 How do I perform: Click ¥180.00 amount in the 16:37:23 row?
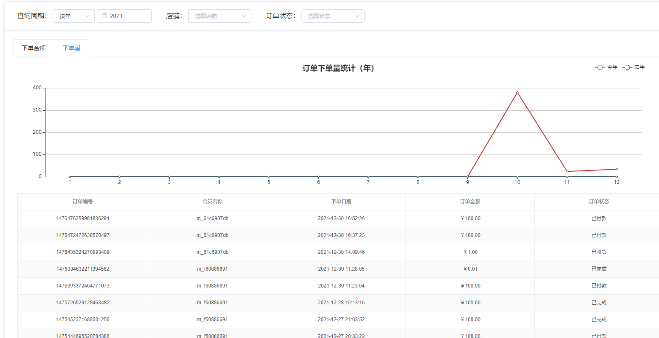[470, 235]
